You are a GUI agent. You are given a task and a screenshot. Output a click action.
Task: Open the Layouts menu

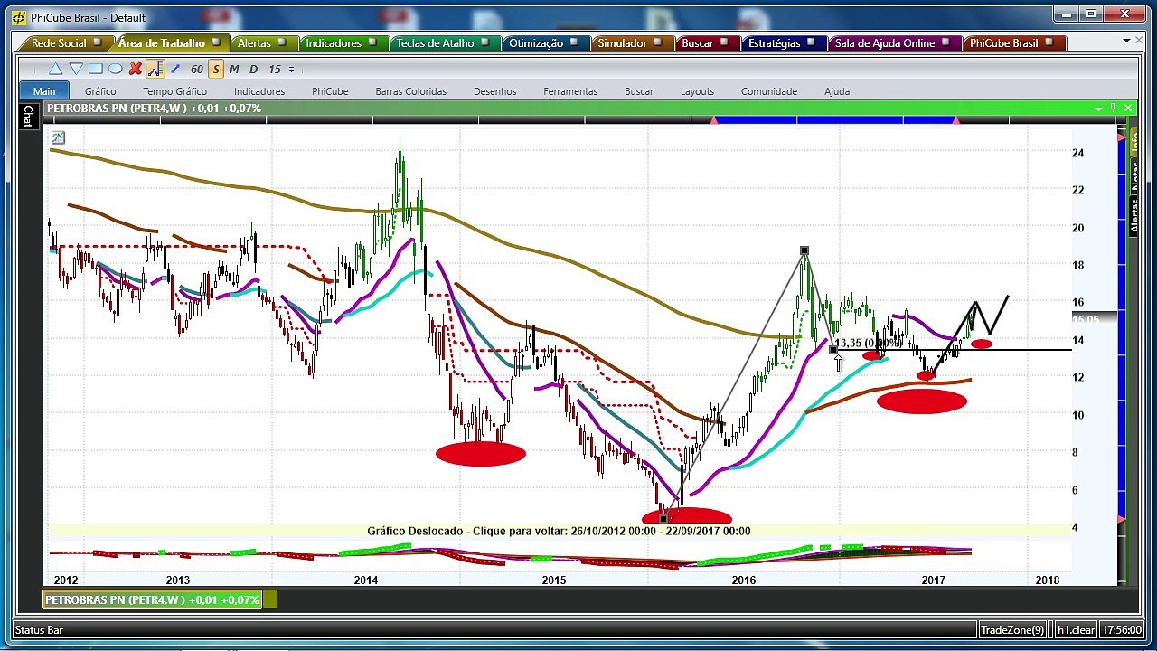point(697,91)
